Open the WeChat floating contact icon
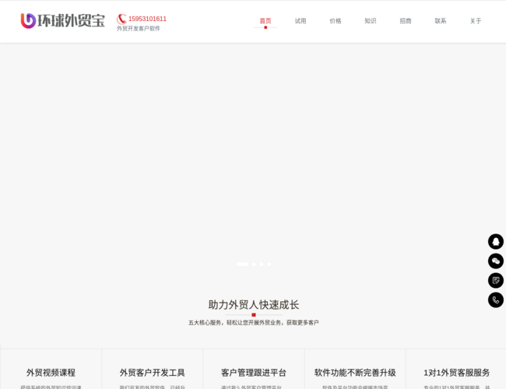This screenshot has width=506, height=389. 496,261
